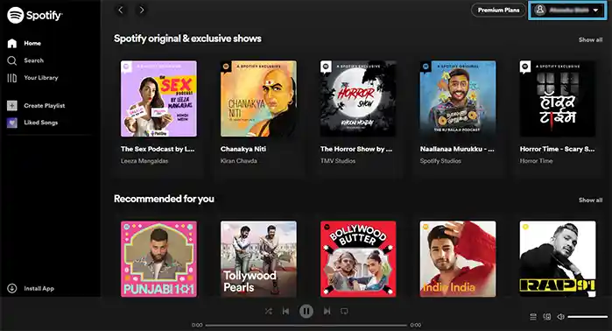Click 'Horror Time - Scary S...' title
Image resolution: width=612 pixels, height=331 pixels.
point(558,149)
